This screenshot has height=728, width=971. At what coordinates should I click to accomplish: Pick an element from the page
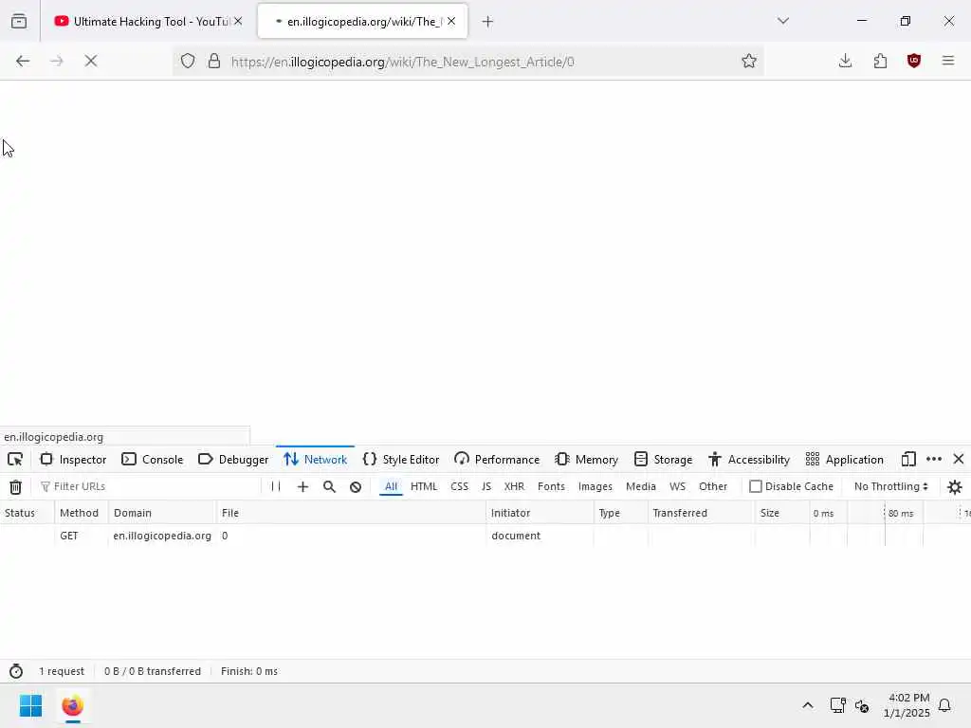pos(15,460)
